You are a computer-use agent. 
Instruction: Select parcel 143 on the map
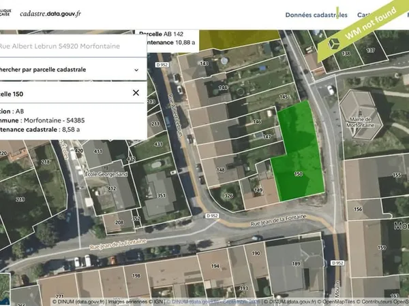(204, 63)
